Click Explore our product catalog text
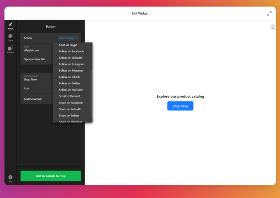Screen dimensions: 280x198 pos(180,96)
